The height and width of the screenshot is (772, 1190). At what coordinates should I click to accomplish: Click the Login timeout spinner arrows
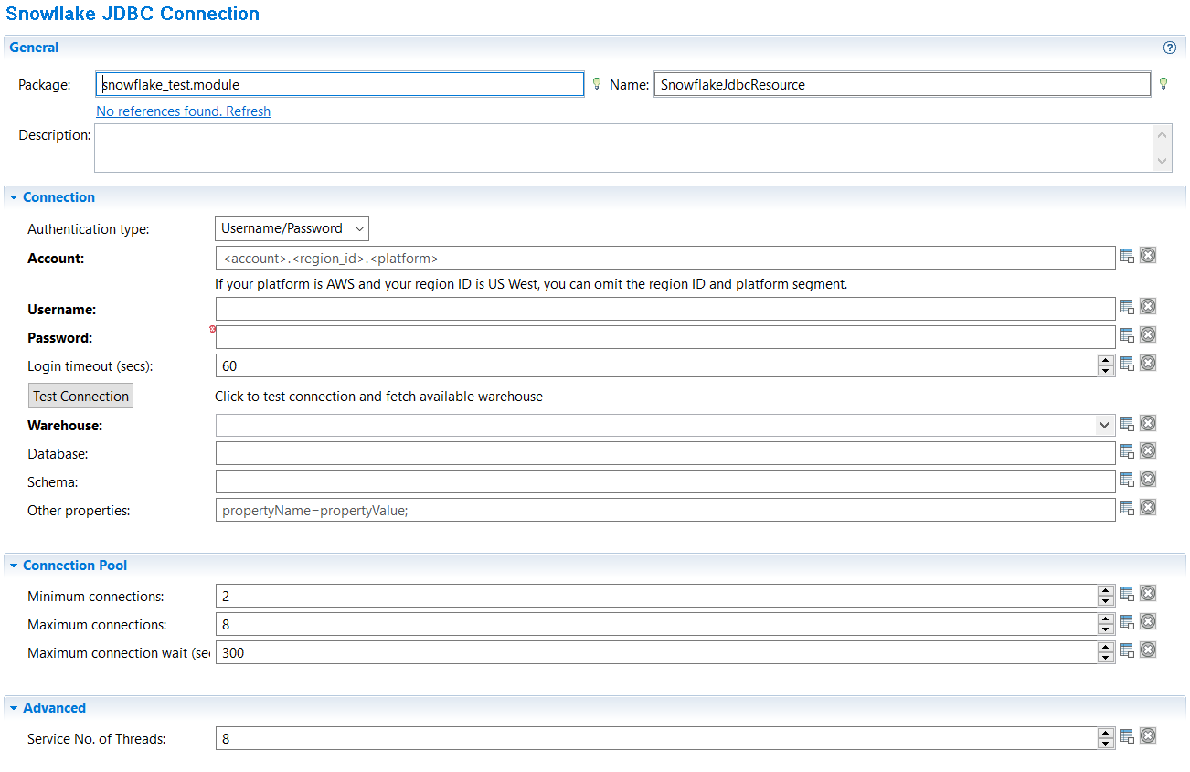point(1106,365)
